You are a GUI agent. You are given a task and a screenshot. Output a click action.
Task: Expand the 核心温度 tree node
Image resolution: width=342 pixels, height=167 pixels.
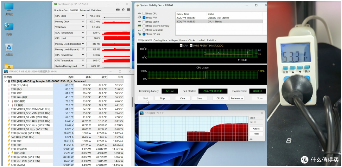coord(9,101)
